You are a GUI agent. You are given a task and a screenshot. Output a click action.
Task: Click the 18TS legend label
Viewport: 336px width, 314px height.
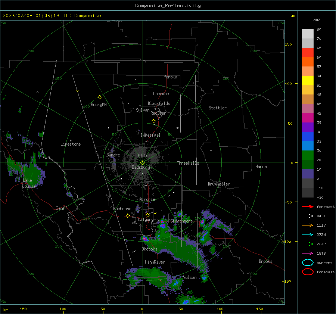coord(321,254)
